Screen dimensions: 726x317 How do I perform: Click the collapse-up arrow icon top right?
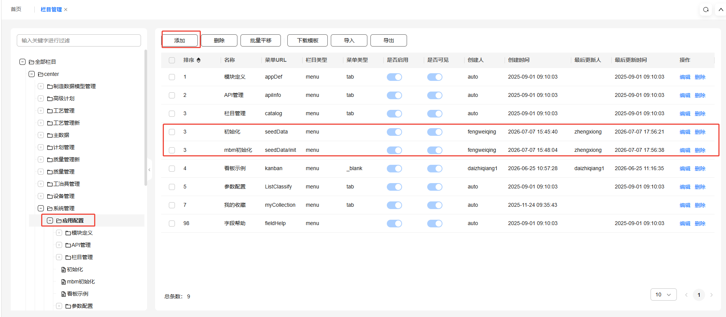[721, 10]
